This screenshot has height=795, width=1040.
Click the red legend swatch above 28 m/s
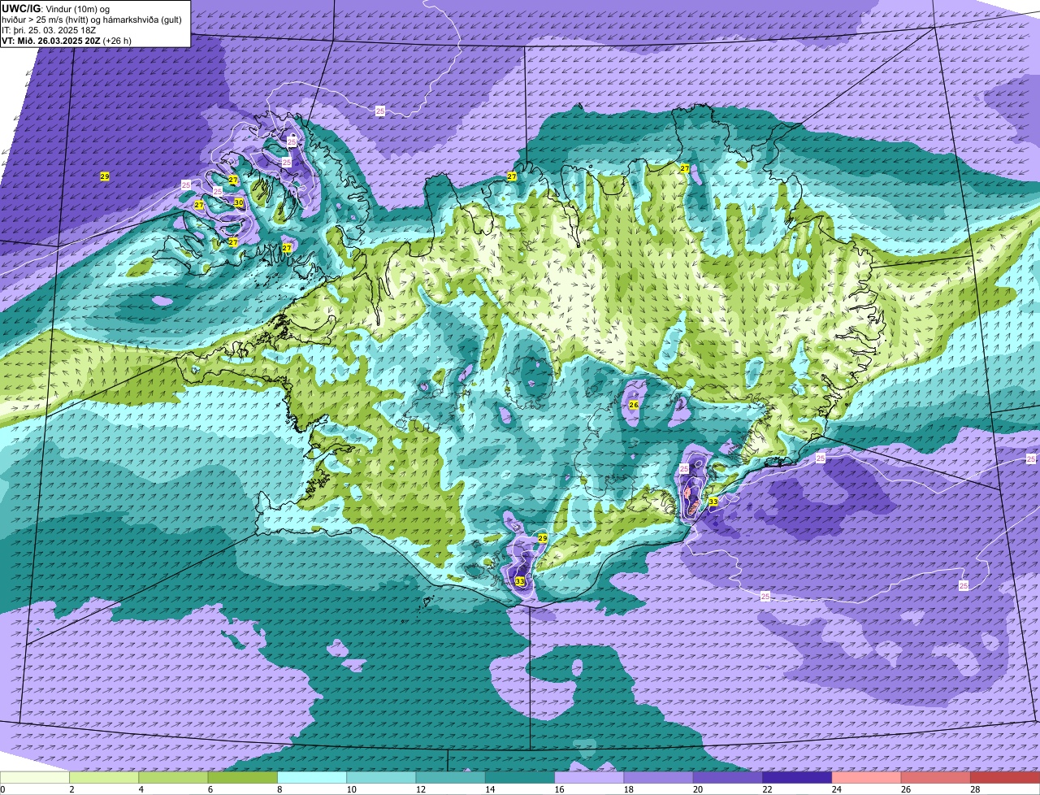(1005, 777)
